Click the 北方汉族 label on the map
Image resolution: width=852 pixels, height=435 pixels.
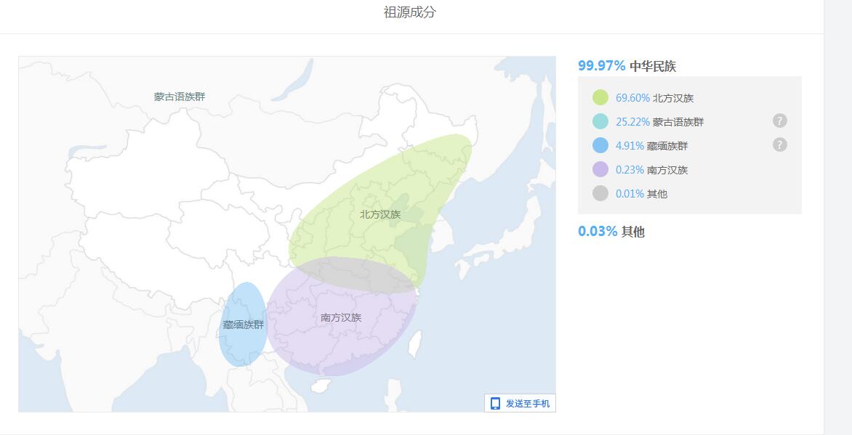click(380, 214)
